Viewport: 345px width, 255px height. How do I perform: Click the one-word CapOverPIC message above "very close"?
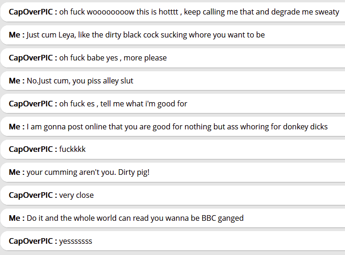pyautogui.click(x=73, y=150)
